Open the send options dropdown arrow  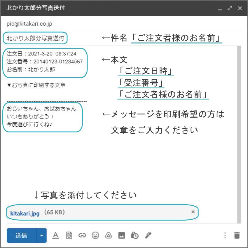[x=42, y=235]
